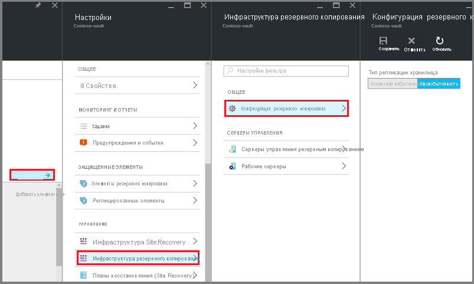Click Добавить элементы button
This screenshot has height=284, width=474.
coord(40,194)
